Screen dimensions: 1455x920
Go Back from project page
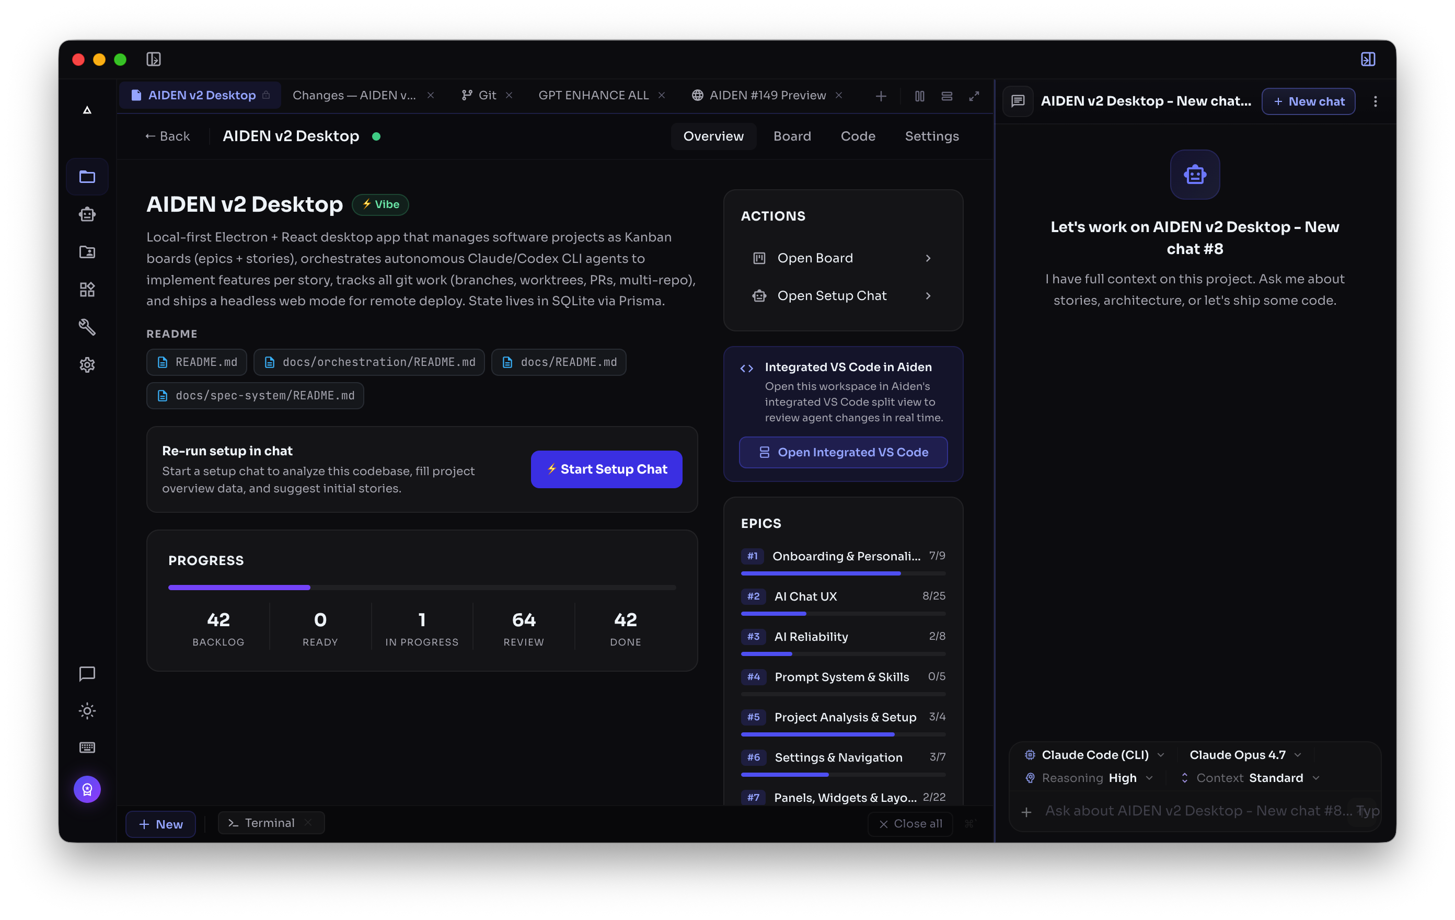pos(167,136)
